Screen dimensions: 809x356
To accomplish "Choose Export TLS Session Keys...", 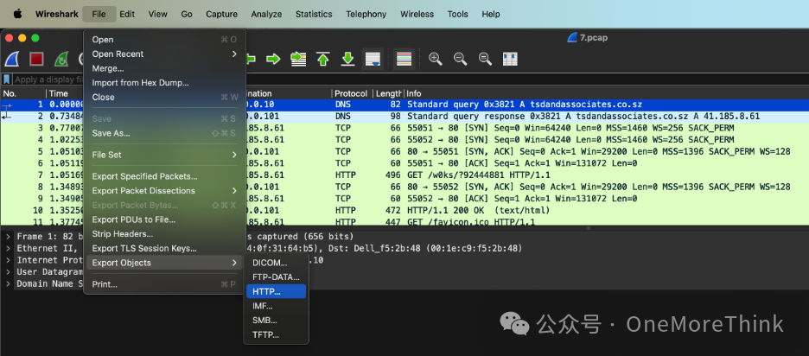I will click(164, 249).
